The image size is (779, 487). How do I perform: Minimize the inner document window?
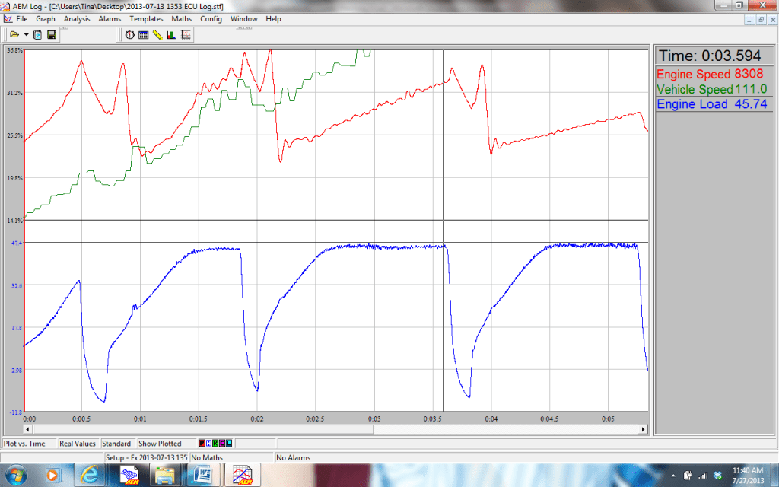[x=749, y=19]
